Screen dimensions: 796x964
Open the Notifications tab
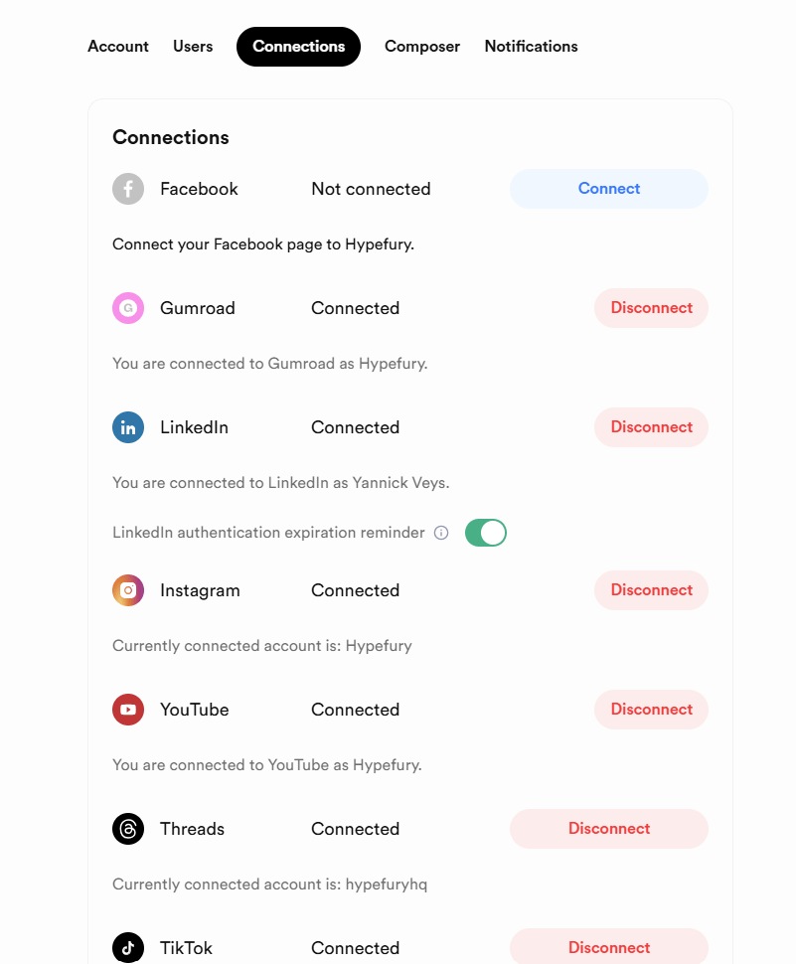click(x=531, y=47)
